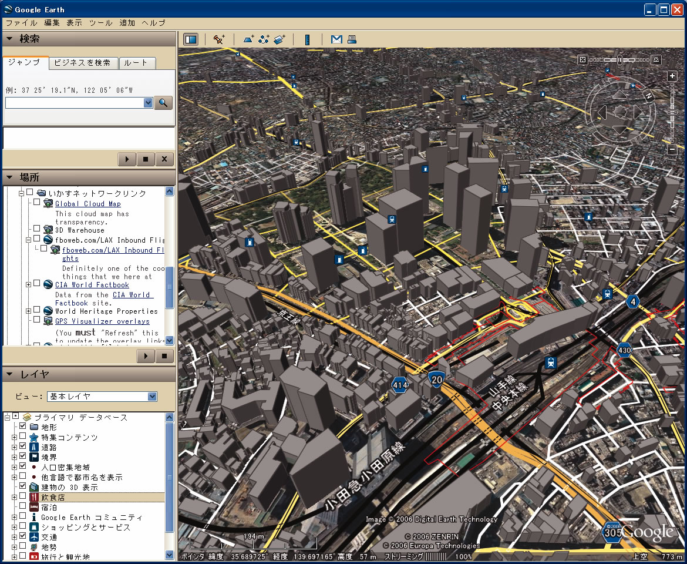Viewport: 687px width, 564px height.
Task: Play the places tour
Action: coord(146,356)
